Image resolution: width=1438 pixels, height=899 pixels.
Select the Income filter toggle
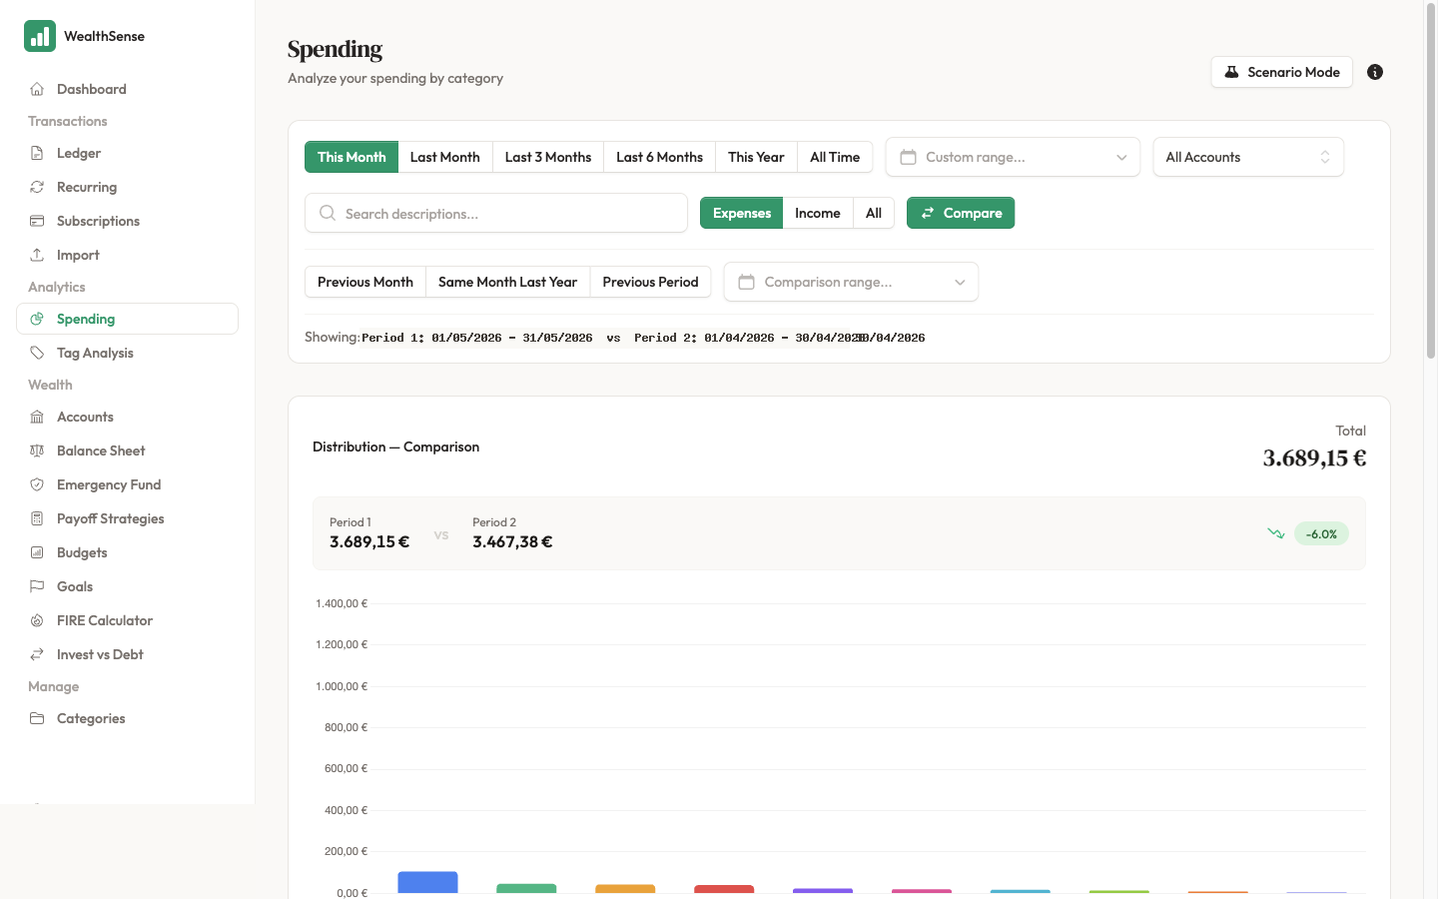tap(818, 213)
